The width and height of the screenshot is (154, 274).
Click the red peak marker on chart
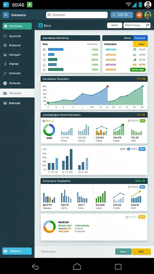pos(107,86)
